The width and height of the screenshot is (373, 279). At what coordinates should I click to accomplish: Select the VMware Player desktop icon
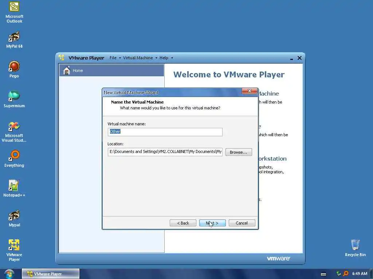[14, 250]
